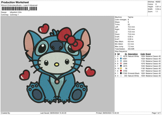
Task: Select the stitch count 3768 in row 7
Action: pyautogui.click(x=125, y=71)
